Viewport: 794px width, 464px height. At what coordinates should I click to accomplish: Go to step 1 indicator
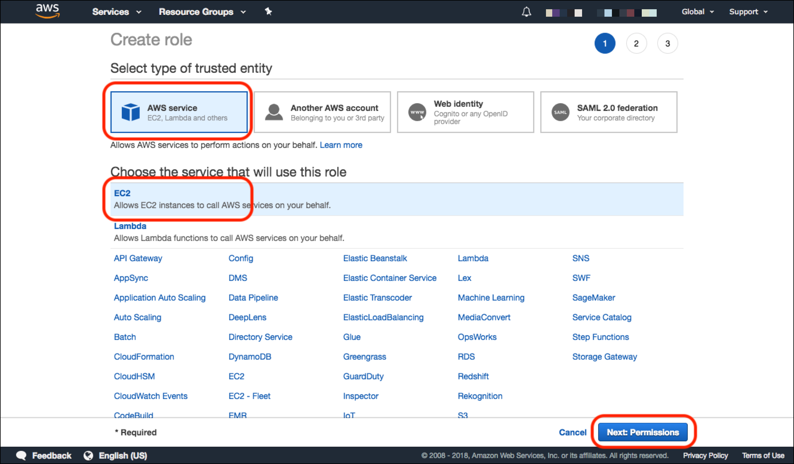(605, 44)
